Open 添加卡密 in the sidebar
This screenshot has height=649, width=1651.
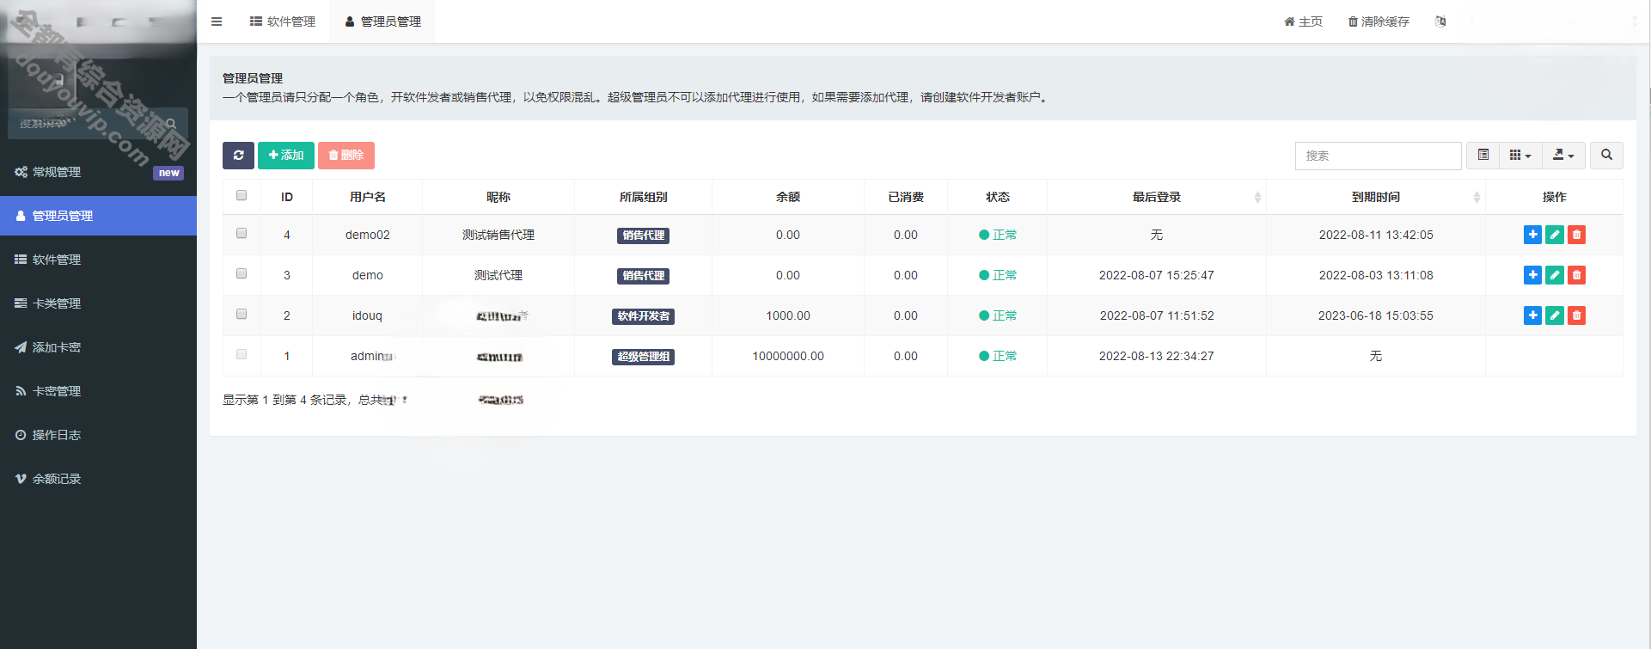pos(98,347)
